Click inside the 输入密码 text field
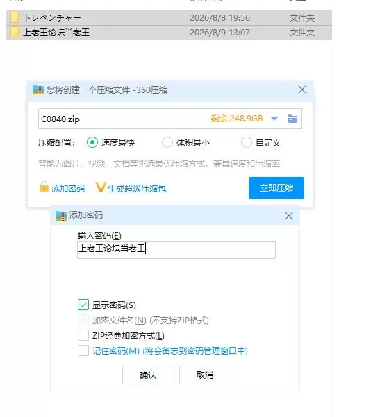This screenshot has height=417, width=382. point(176,250)
